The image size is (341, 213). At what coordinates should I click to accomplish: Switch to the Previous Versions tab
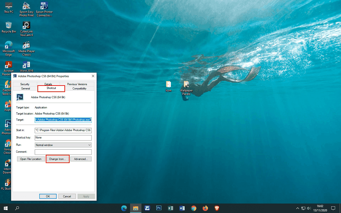(77, 84)
